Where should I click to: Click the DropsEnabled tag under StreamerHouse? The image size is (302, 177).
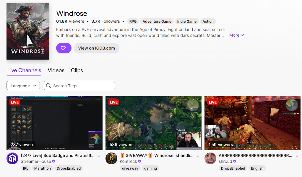[x=69, y=168]
